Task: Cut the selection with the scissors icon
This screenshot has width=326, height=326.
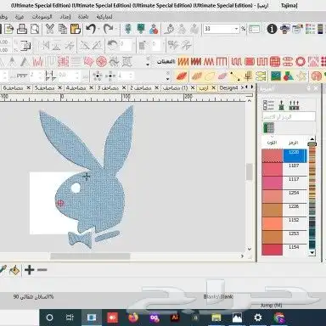Action: point(50,29)
